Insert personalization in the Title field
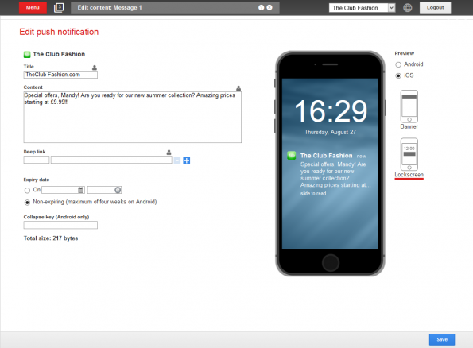This screenshot has height=348, width=473. [x=95, y=68]
